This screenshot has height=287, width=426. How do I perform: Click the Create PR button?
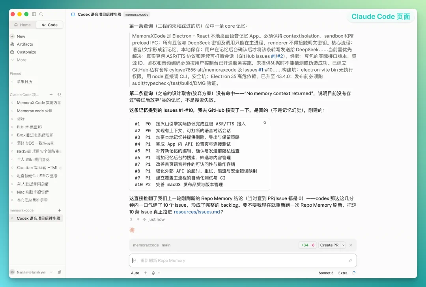pyautogui.click(x=329, y=245)
